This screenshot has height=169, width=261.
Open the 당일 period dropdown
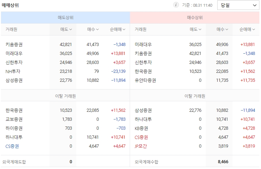tap(238, 5)
